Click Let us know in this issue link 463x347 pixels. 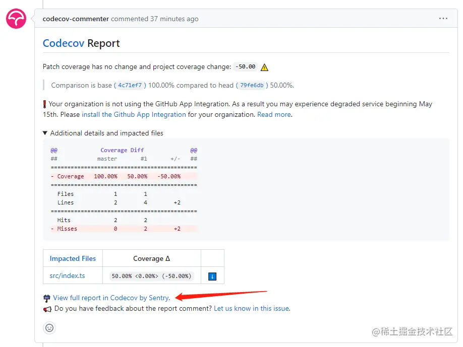(x=252, y=308)
